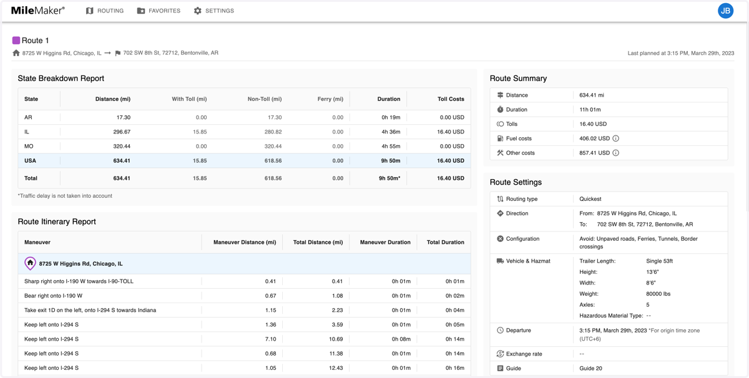Click the Other costs tools icon
The width and height of the screenshot is (749, 378).
(500, 152)
